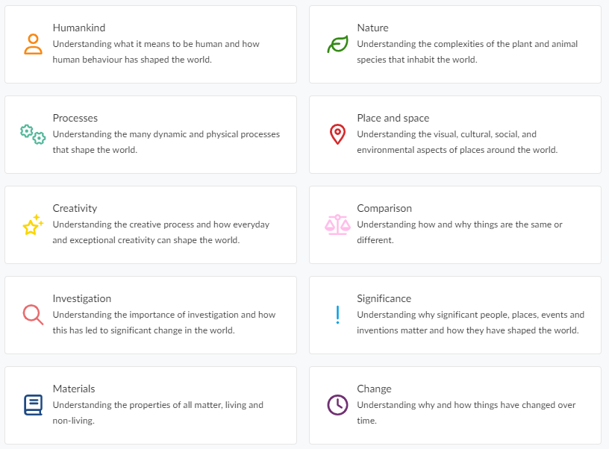Click the orange person icon for Humankind
Viewport: 609px width, 449px height.
33,44
